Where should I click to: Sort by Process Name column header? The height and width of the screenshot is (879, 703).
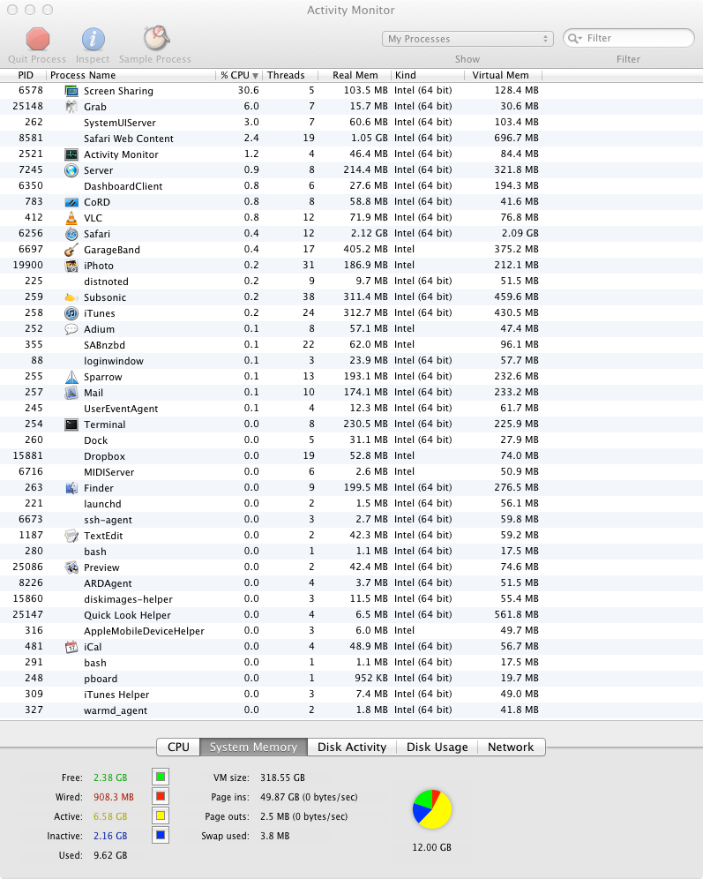click(x=131, y=75)
